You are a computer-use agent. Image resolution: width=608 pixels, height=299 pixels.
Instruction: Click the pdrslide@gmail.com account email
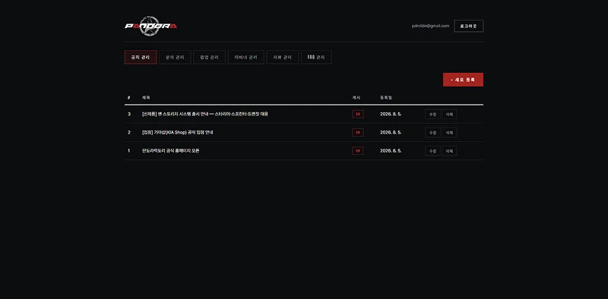[430, 26]
